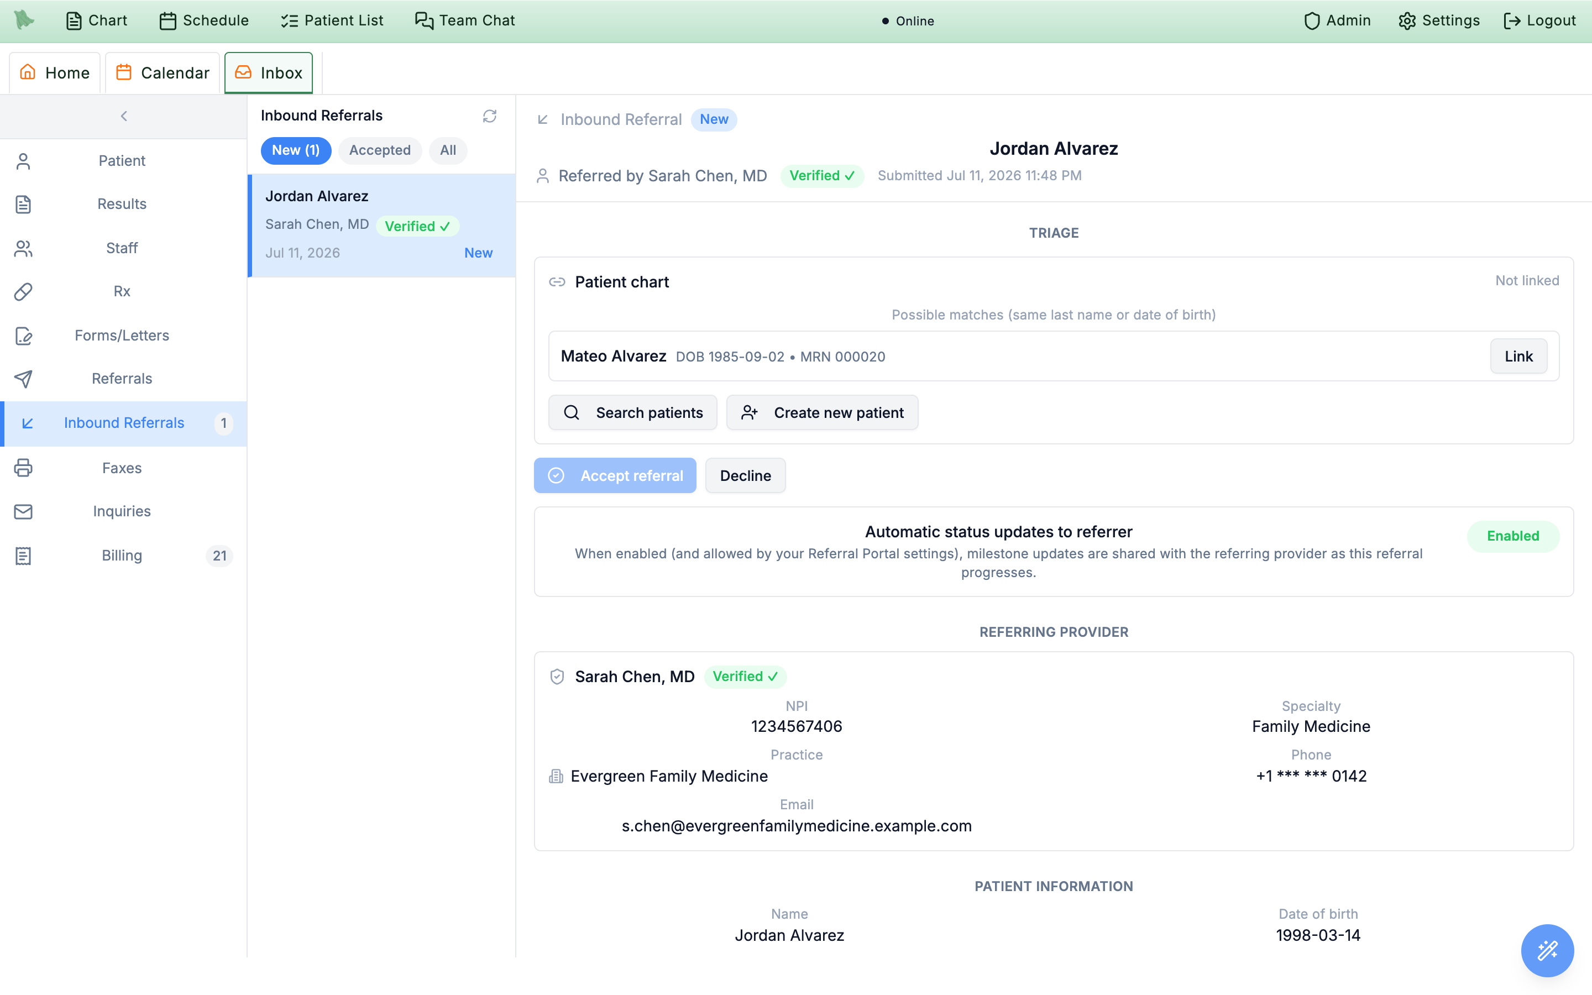This screenshot has height=995, width=1592.
Task: Open Inquiries in the sidebar
Action: pyautogui.click(x=123, y=511)
